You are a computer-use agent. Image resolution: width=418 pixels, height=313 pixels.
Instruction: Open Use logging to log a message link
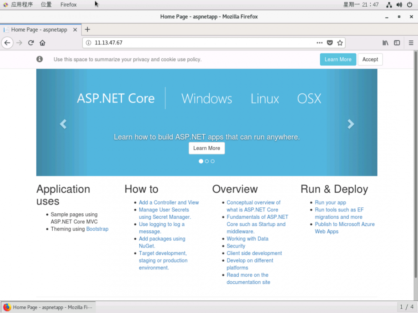(x=161, y=228)
